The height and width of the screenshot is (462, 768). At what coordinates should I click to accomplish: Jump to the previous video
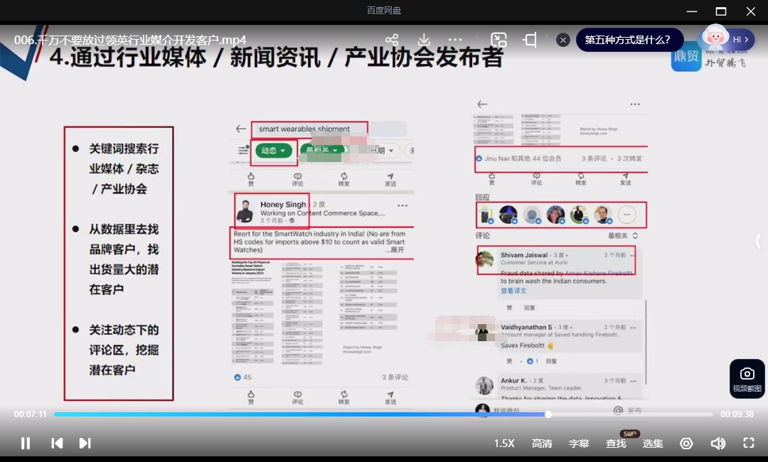pyautogui.click(x=57, y=444)
